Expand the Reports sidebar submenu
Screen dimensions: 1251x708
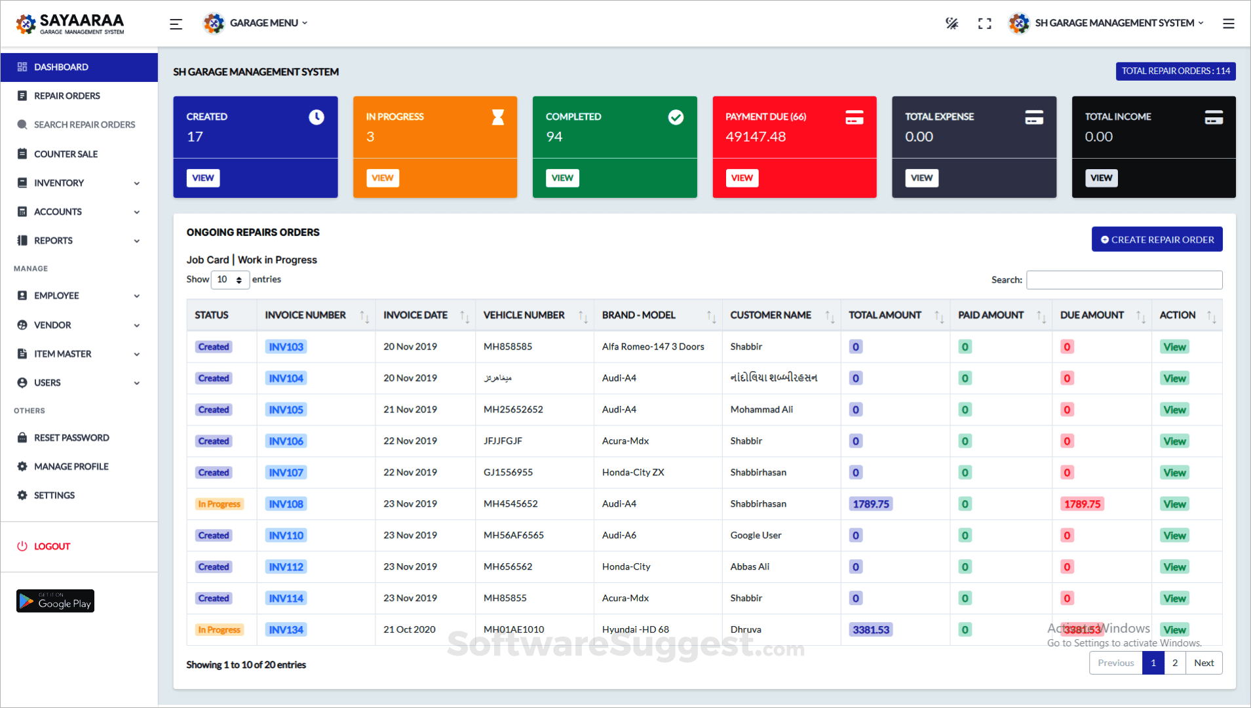click(79, 241)
